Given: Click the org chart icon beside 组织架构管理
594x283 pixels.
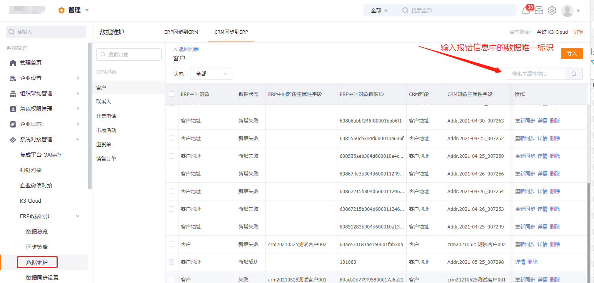Looking at the screenshot, I should click(x=13, y=93).
